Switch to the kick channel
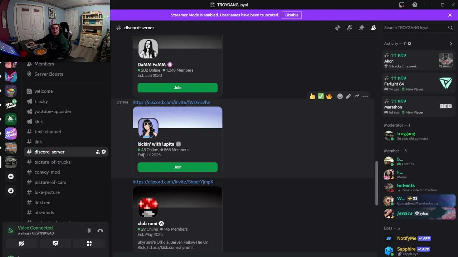Image resolution: width=458 pixels, height=257 pixels. (x=66, y=122)
